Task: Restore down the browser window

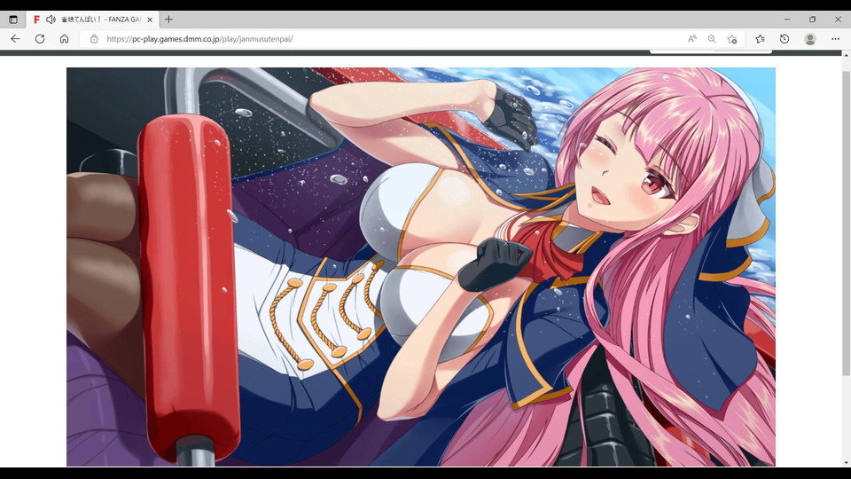Action: tap(813, 20)
